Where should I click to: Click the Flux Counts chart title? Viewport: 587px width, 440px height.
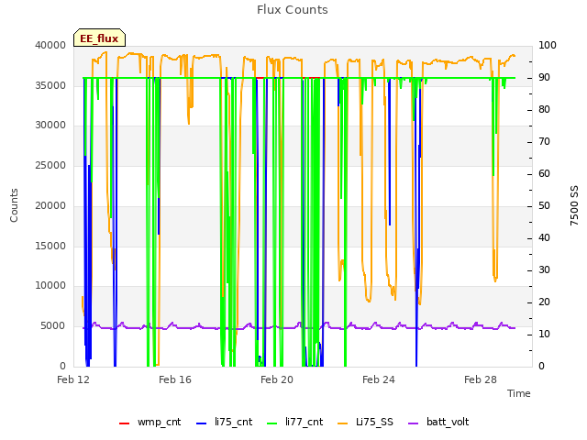293,10
